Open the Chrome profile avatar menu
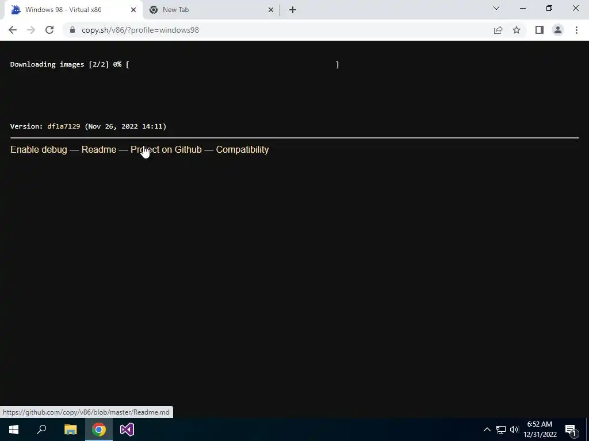Image resolution: width=589 pixels, height=441 pixels. click(x=558, y=30)
